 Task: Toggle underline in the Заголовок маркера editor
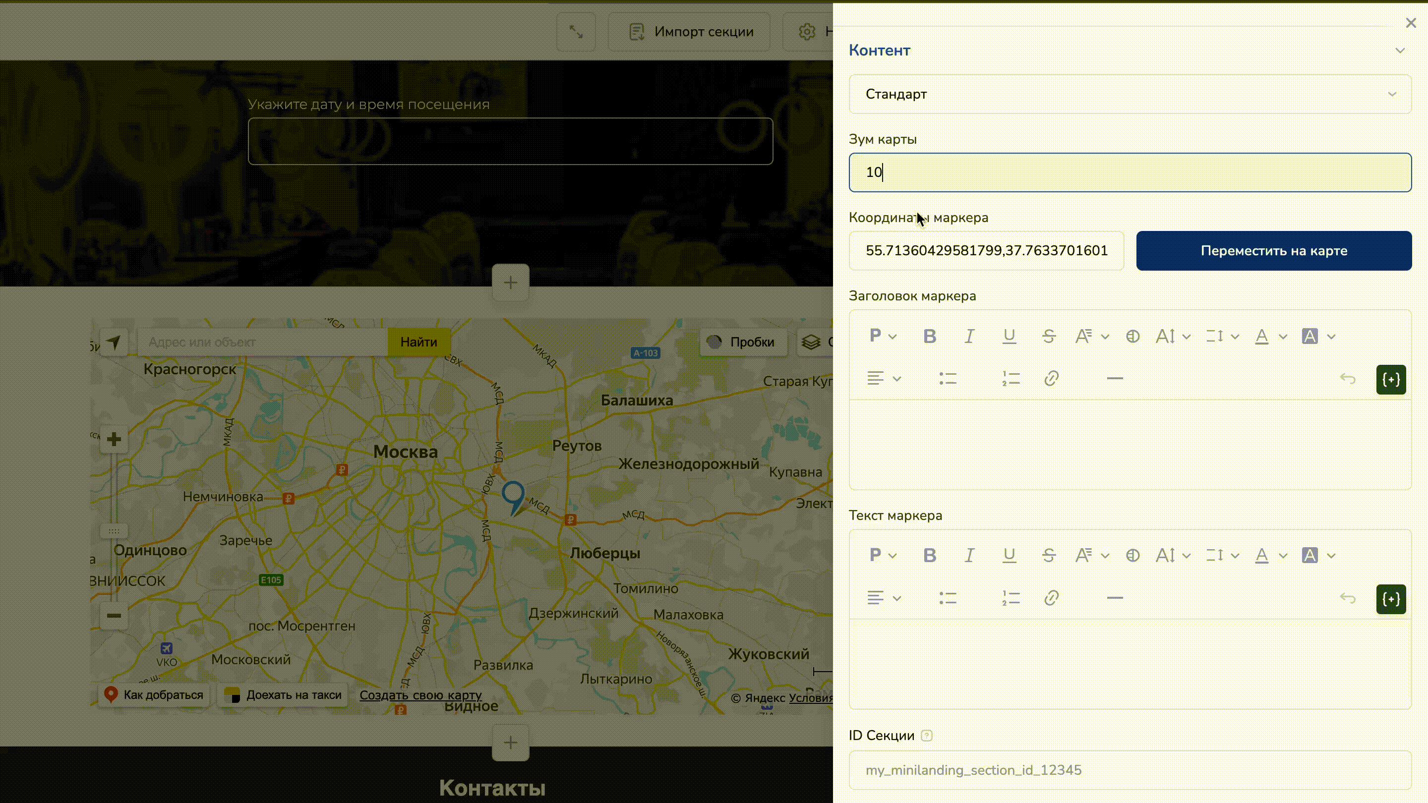click(x=1009, y=336)
